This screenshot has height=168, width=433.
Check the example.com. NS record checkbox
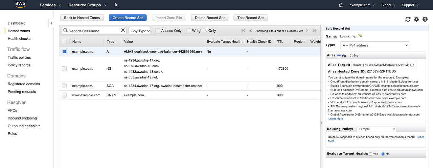(x=64, y=68)
